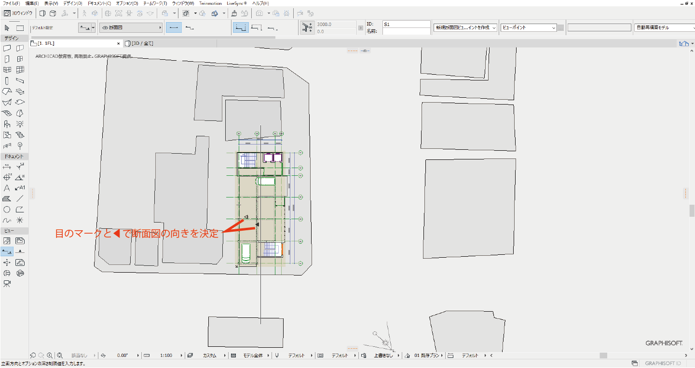The width and height of the screenshot is (695, 368).
Task: Toggle the straight section line geometry method
Action: pyautogui.click(x=174, y=28)
